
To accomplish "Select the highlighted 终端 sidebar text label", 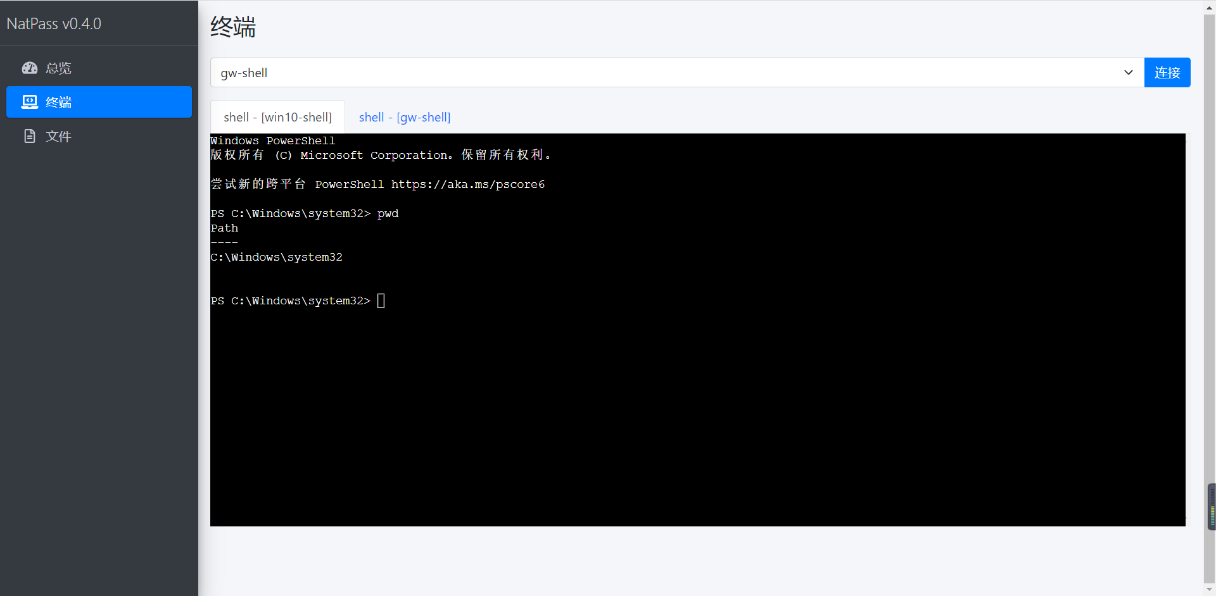I will [58, 102].
